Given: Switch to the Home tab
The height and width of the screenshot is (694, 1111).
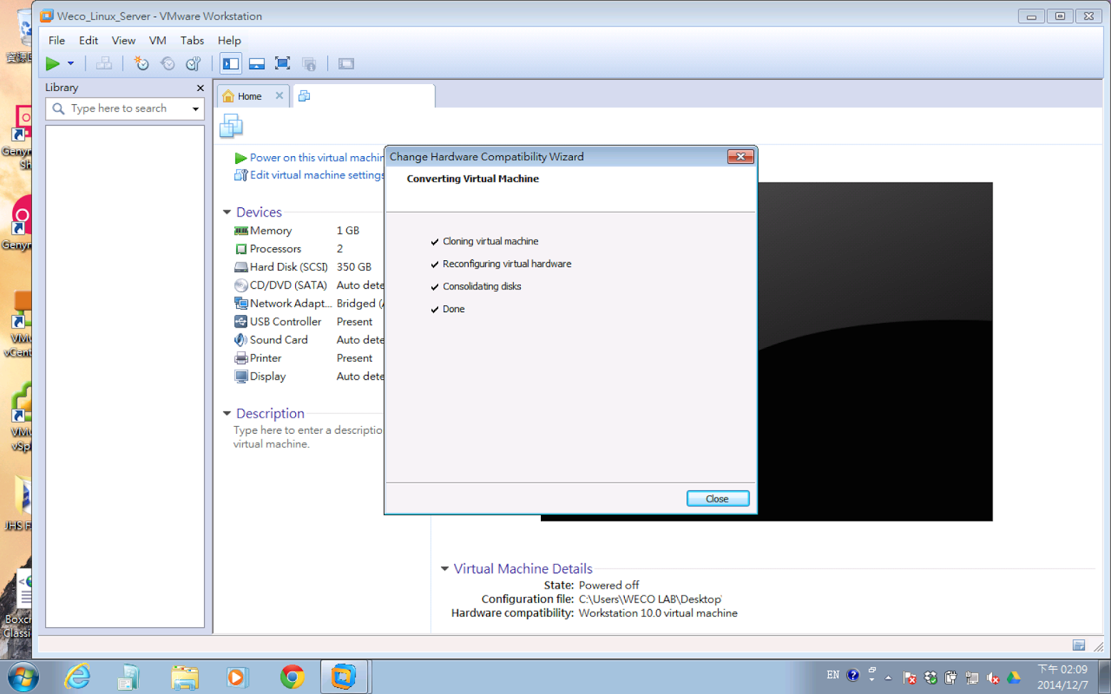Looking at the screenshot, I should tap(249, 96).
